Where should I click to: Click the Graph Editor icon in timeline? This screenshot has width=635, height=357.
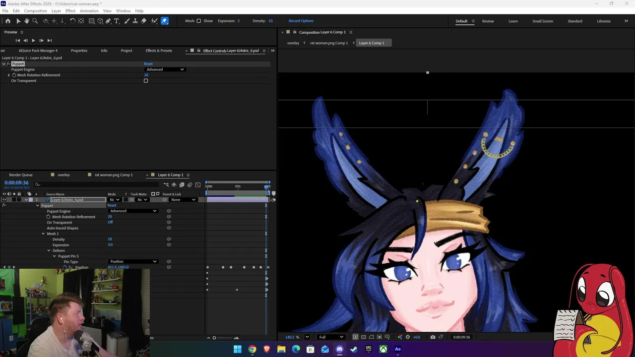pyautogui.click(x=197, y=185)
